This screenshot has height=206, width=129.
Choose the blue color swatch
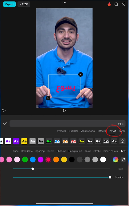click(x=33, y=160)
